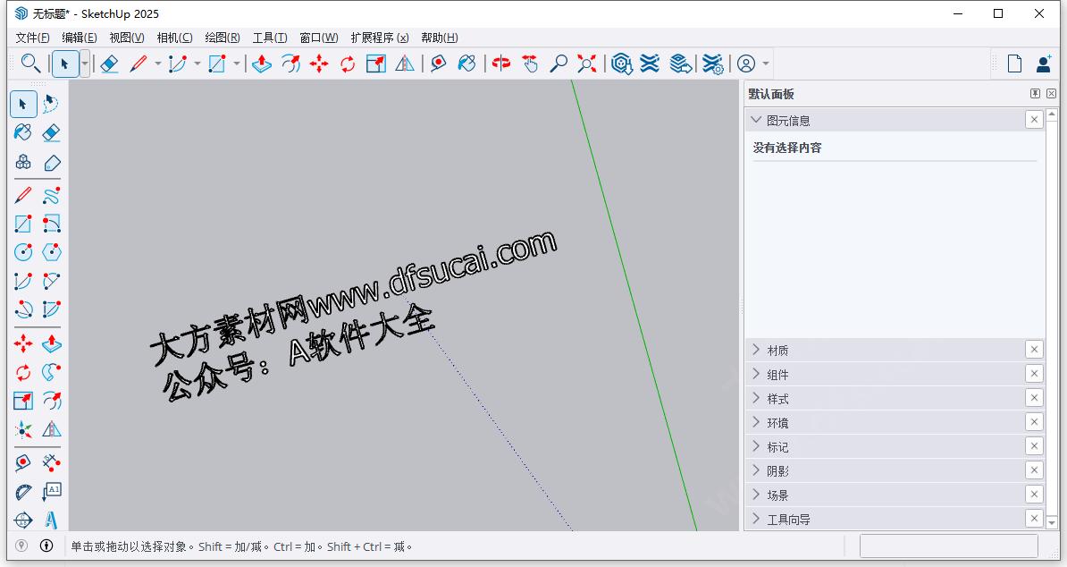Image resolution: width=1067 pixels, height=567 pixels.
Task: Choose the Circle tool
Action: coord(23,252)
